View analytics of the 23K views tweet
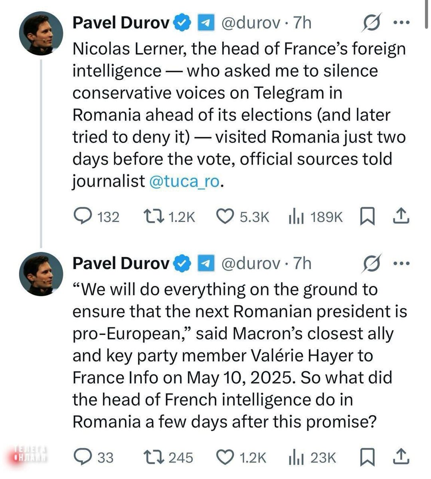This screenshot has height=479, width=431. [296, 457]
